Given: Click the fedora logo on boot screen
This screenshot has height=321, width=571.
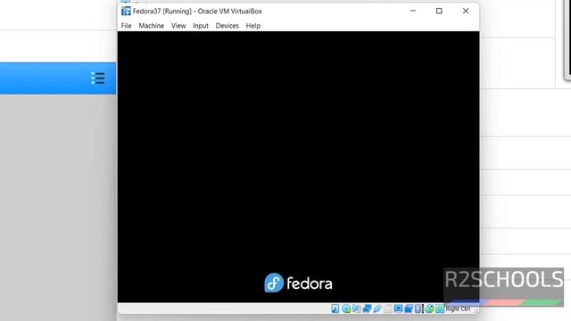Looking at the screenshot, I should pos(298,283).
